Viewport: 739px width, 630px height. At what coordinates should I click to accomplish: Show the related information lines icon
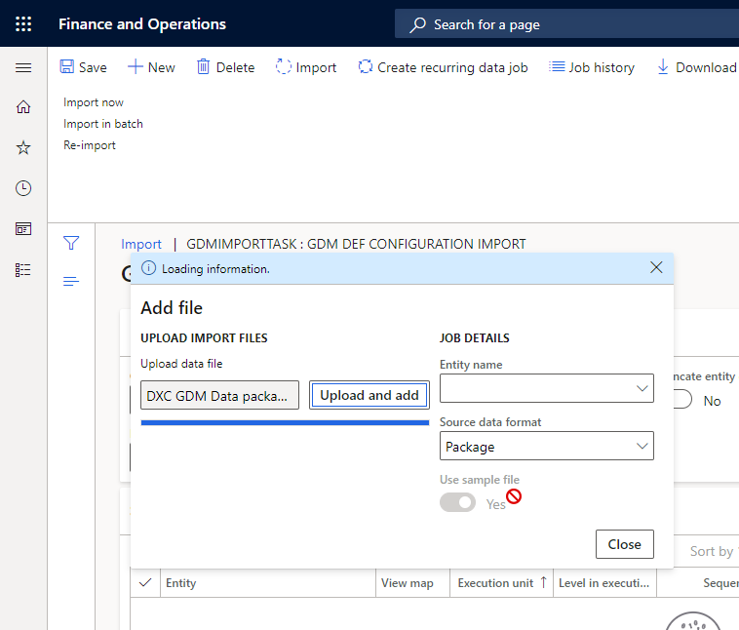[71, 282]
